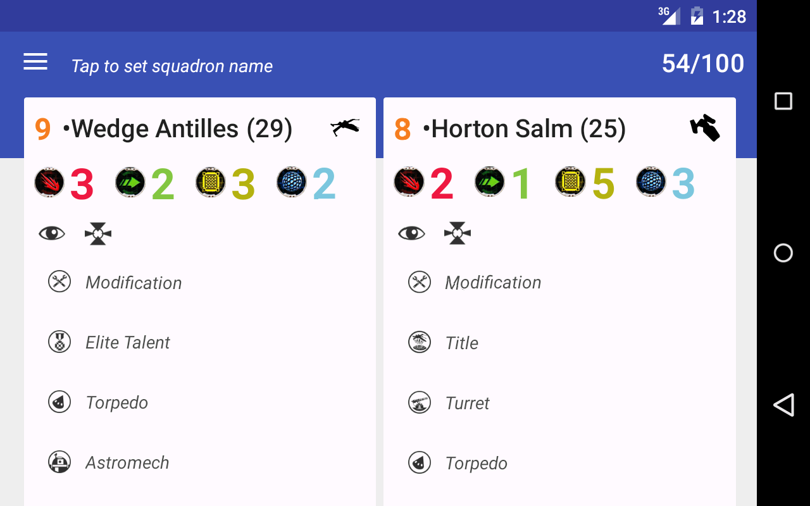Tap the Wedge Antilles (29) pilot name
810x506 pixels.
177,129
